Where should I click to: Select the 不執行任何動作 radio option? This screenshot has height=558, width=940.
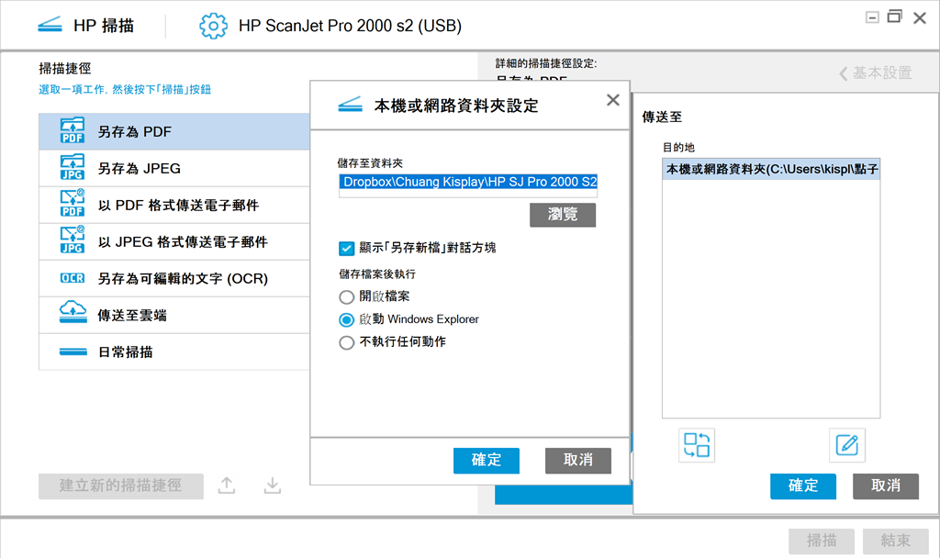[346, 342]
